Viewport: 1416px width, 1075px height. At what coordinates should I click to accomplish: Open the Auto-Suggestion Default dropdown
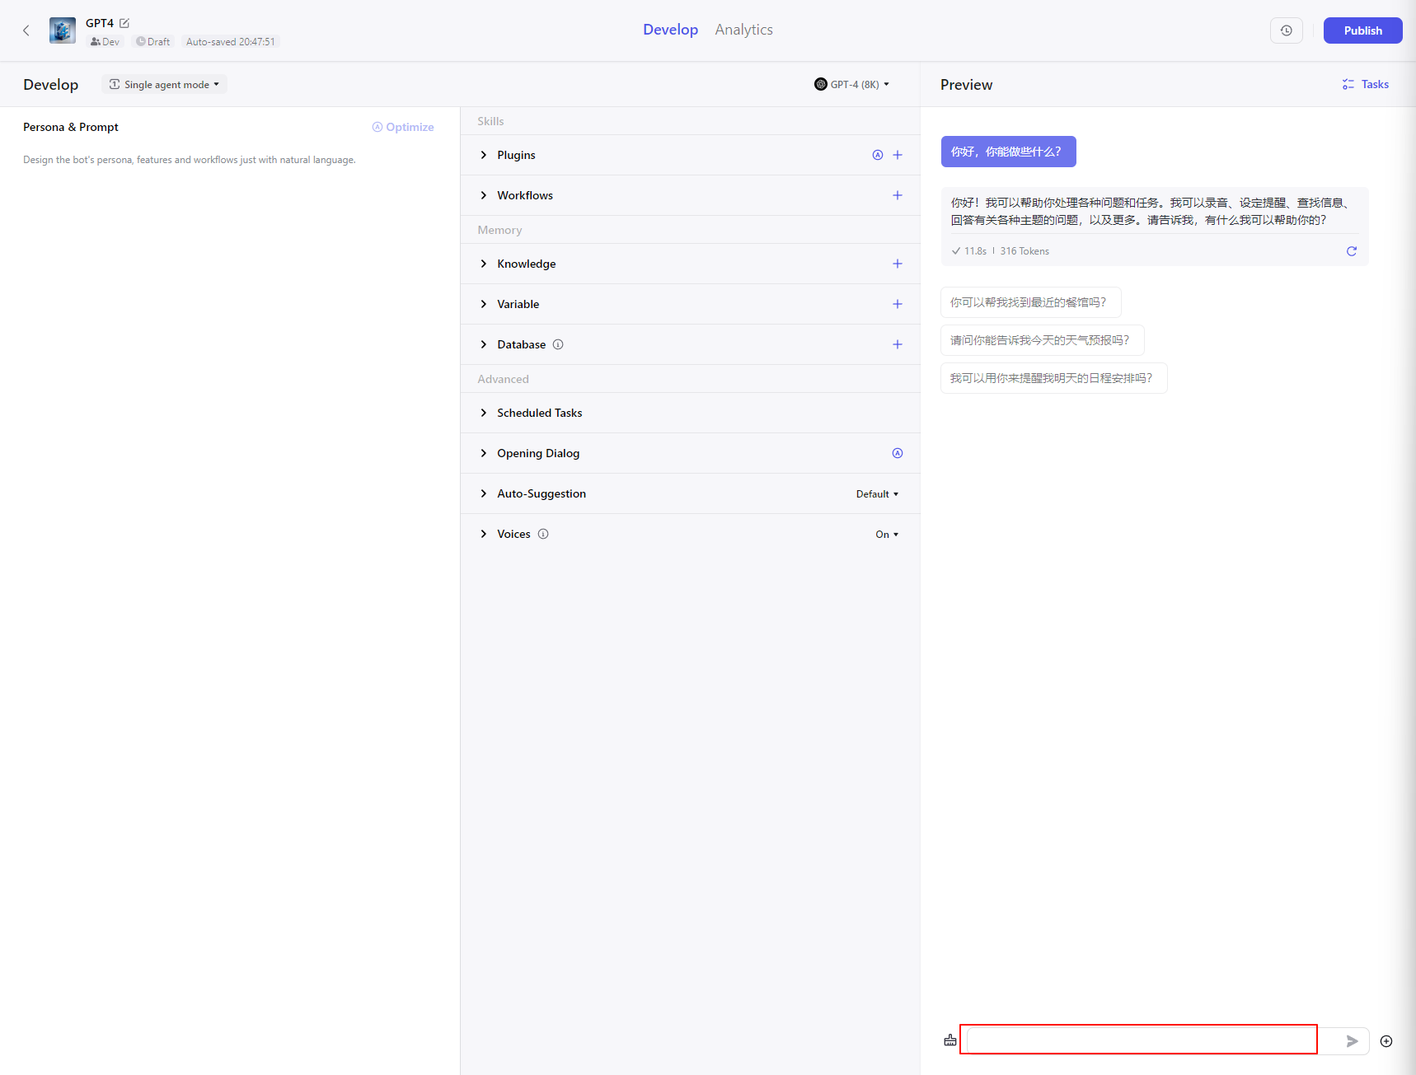877,494
